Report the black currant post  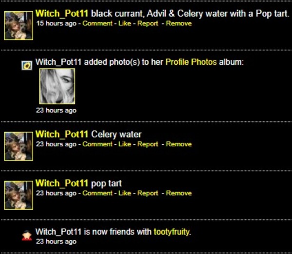(x=147, y=23)
